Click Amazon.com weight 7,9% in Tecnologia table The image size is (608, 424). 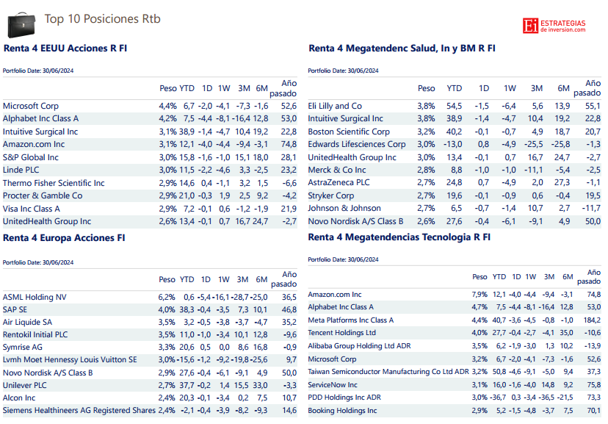click(x=479, y=295)
